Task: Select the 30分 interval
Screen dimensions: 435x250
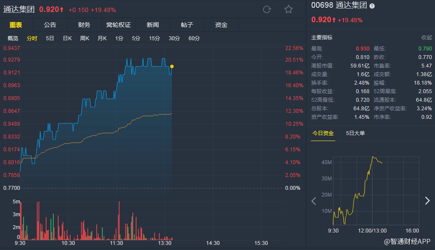Action: pyautogui.click(x=174, y=38)
